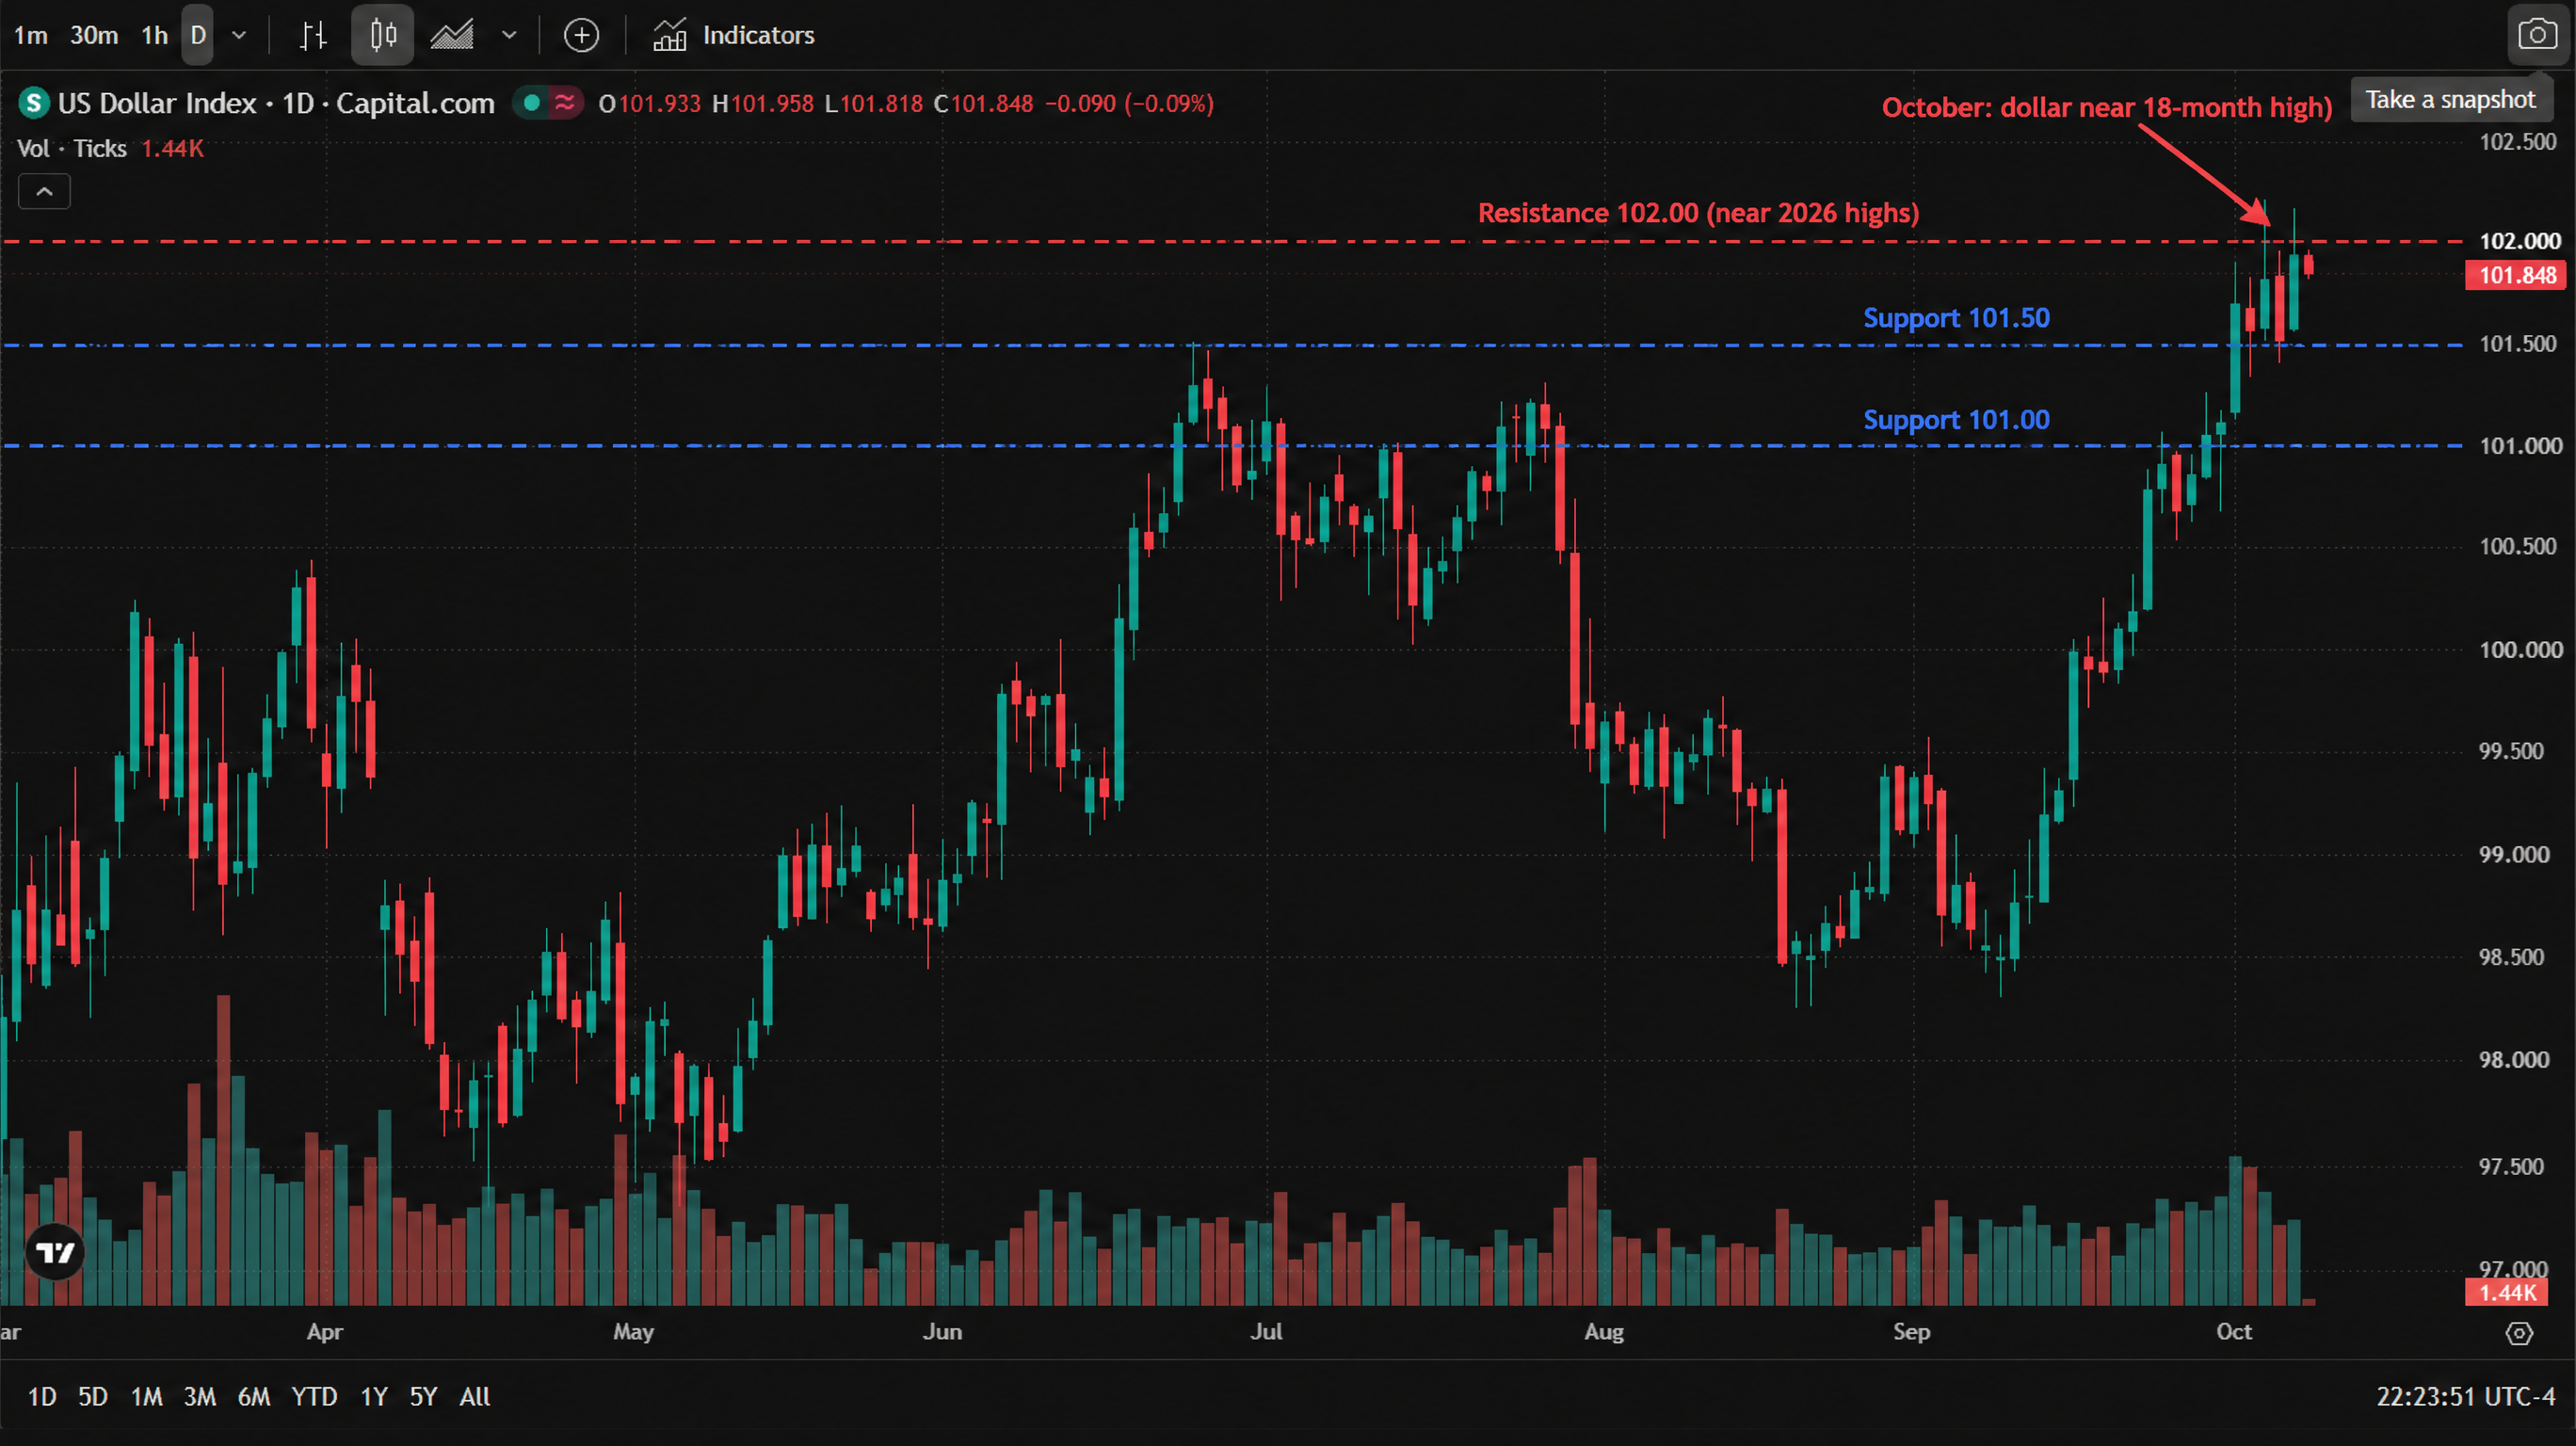Viewport: 2576px width, 1446px height.
Task: Click the 102.000 price axis label
Action: (x=2519, y=241)
